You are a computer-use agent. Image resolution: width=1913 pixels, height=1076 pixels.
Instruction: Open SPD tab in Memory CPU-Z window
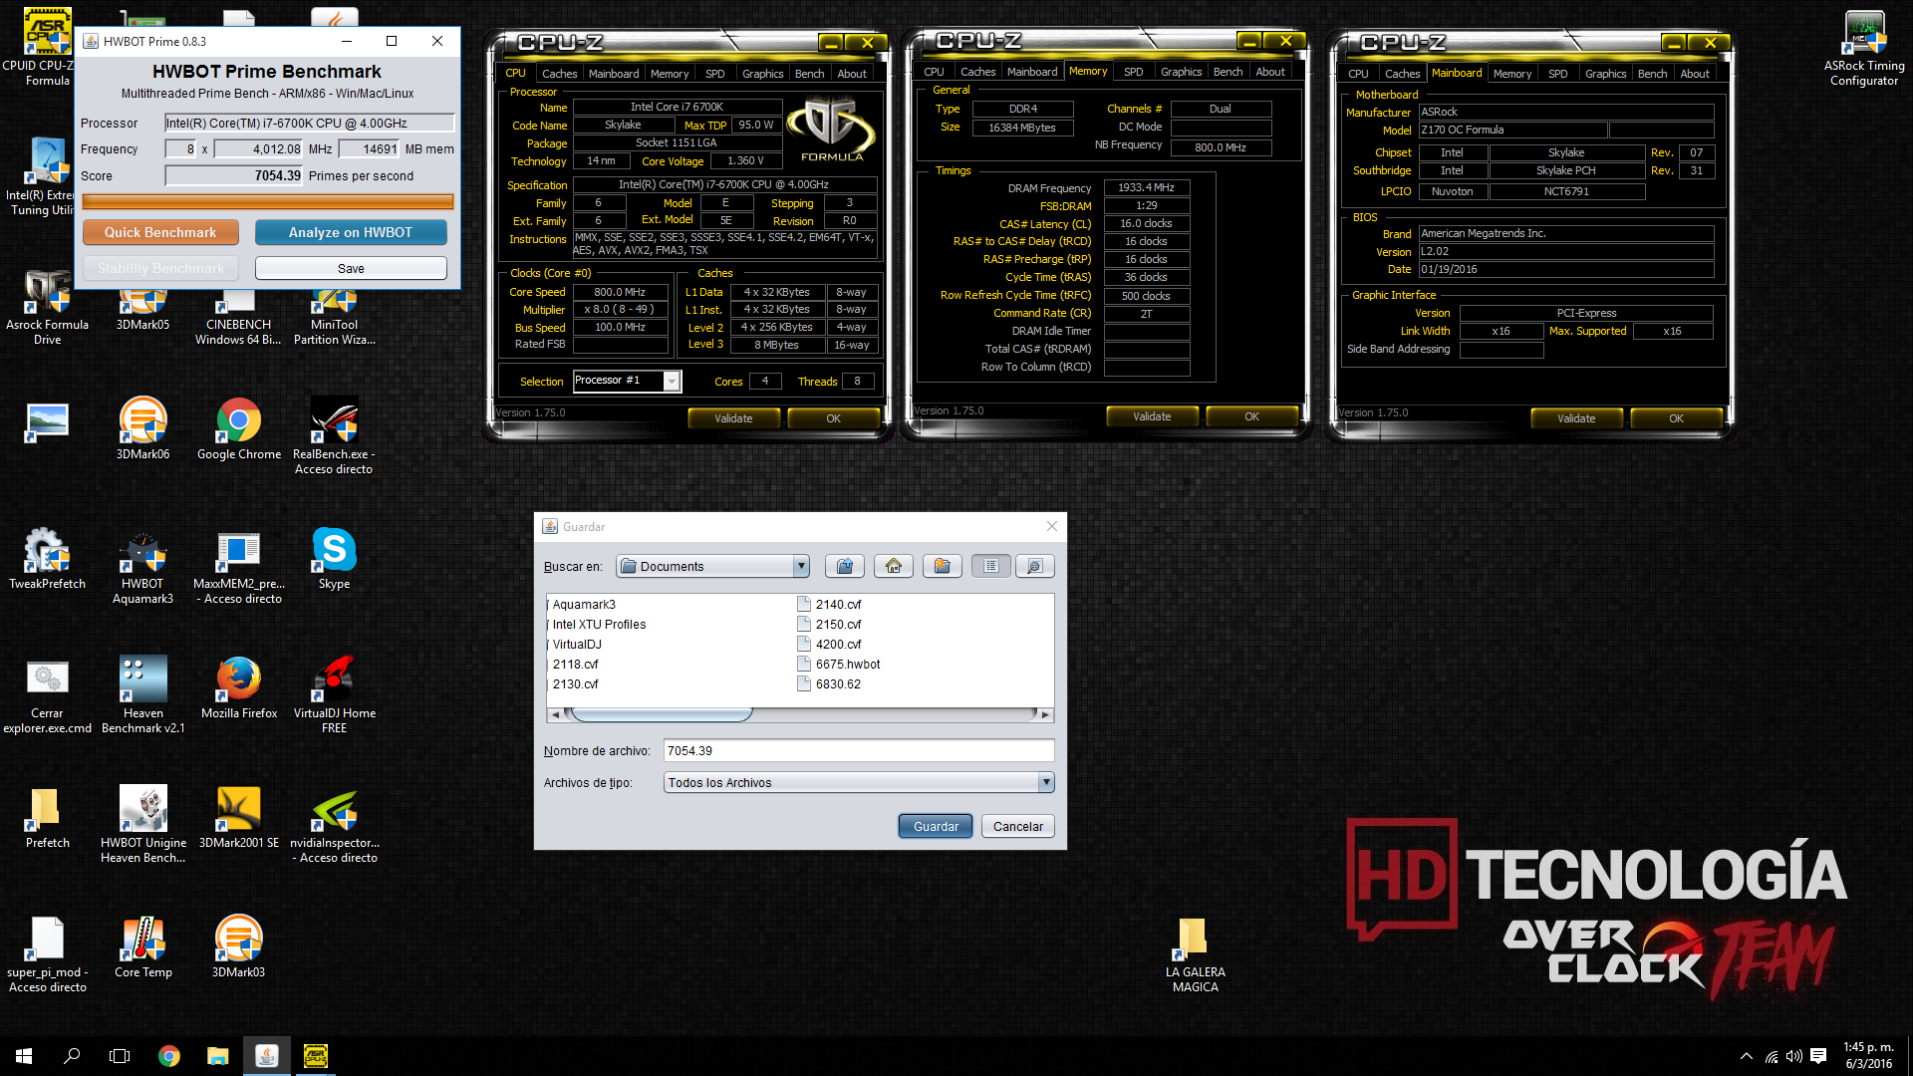(1133, 72)
